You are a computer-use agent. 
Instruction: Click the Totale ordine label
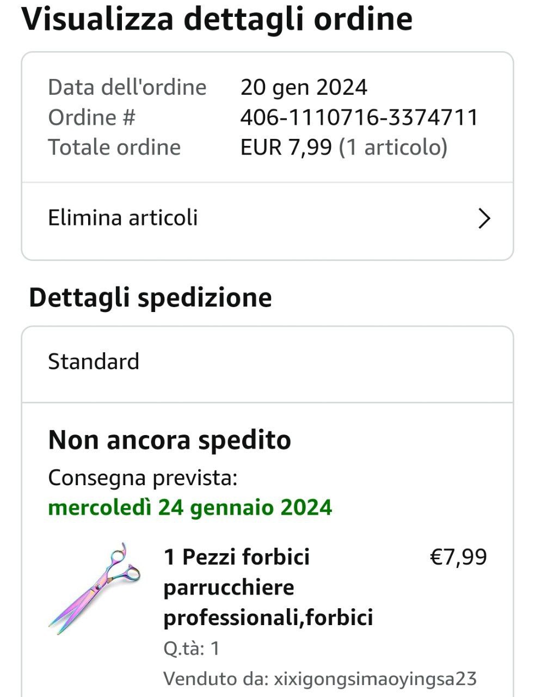(x=114, y=147)
